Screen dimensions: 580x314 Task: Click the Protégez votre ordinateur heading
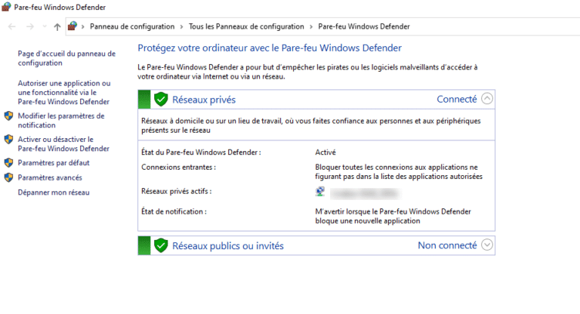pos(270,48)
